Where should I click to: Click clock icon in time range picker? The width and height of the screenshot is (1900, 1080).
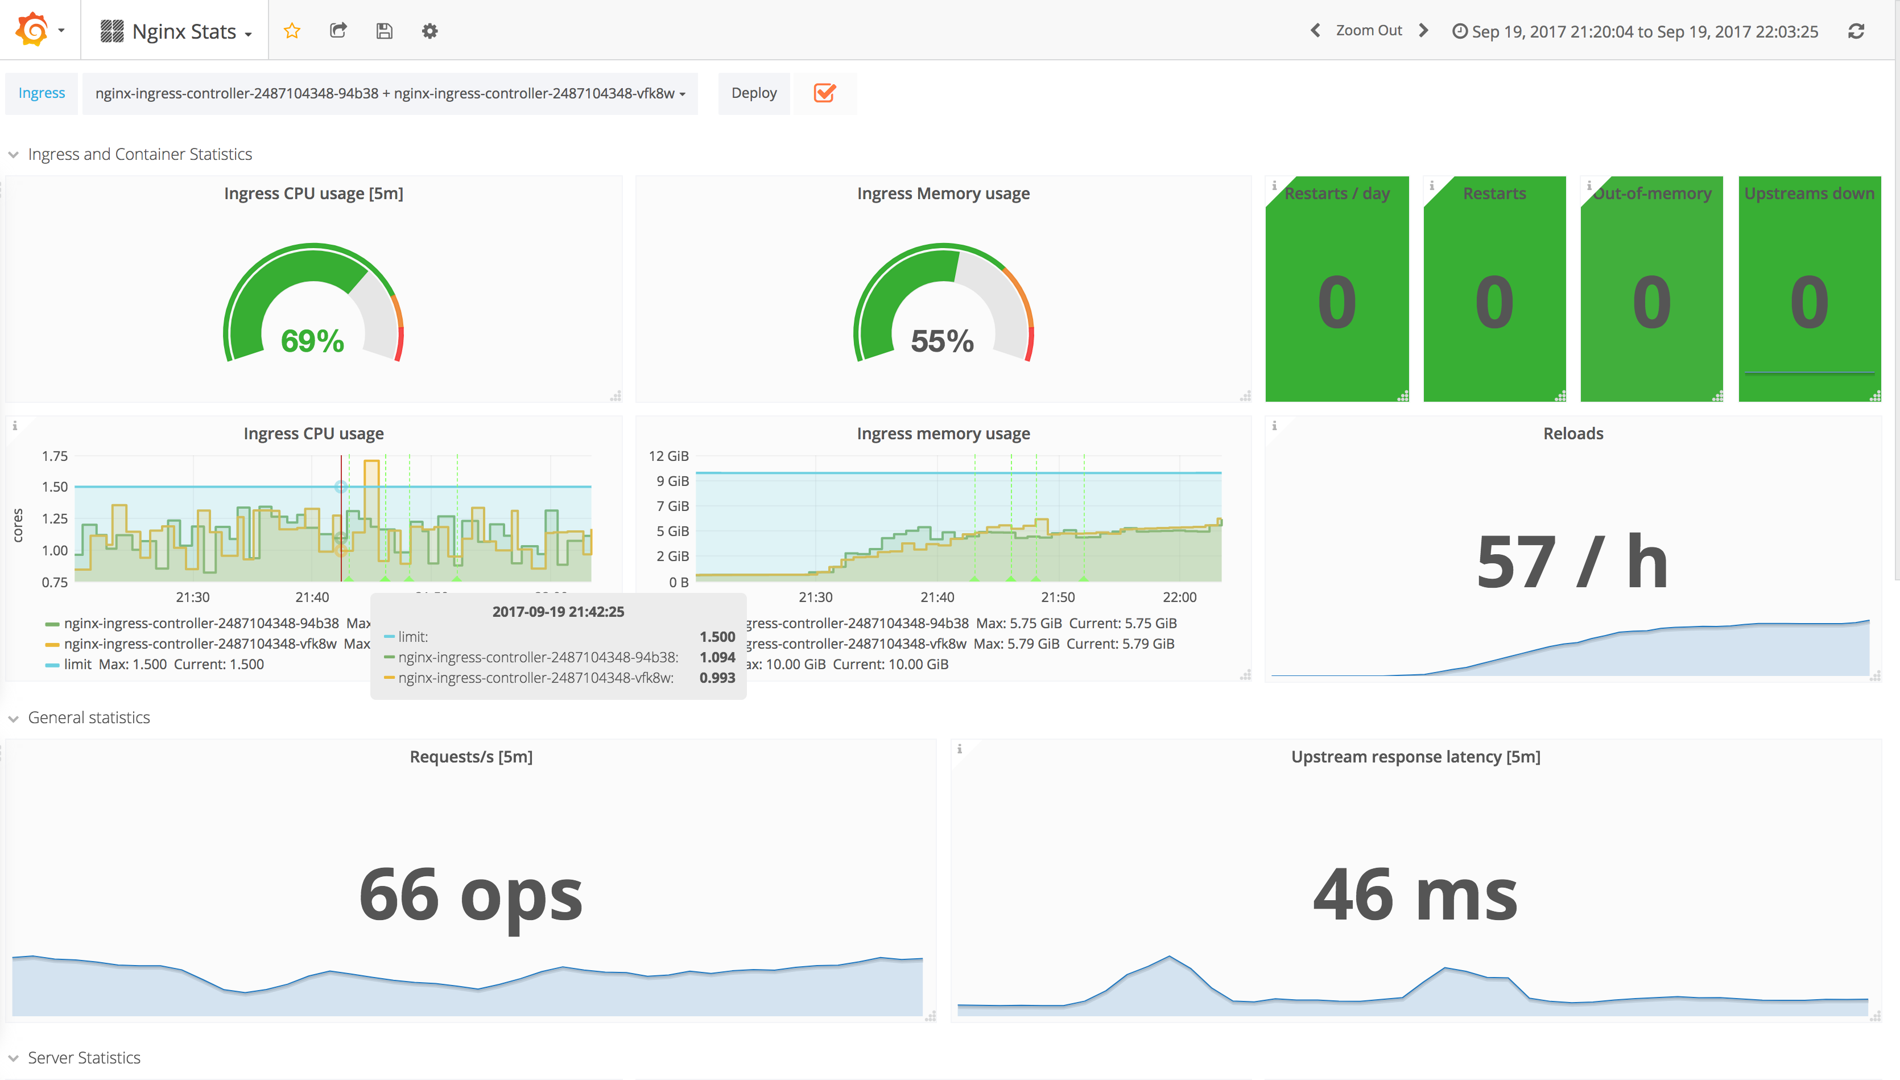point(1459,31)
